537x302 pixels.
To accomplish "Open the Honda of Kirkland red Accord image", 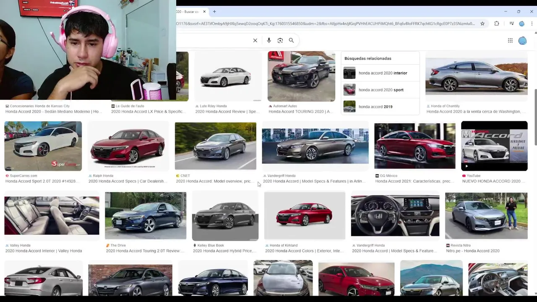I will point(305,216).
